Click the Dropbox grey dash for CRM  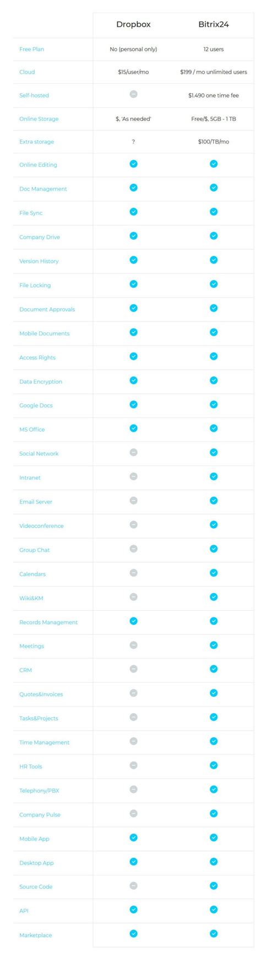[133, 669]
